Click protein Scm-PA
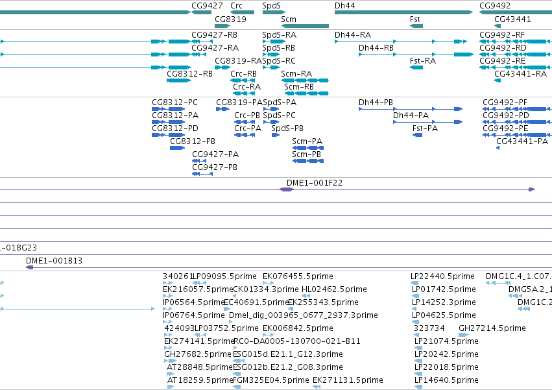552x390 pixels. [x=308, y=148]
